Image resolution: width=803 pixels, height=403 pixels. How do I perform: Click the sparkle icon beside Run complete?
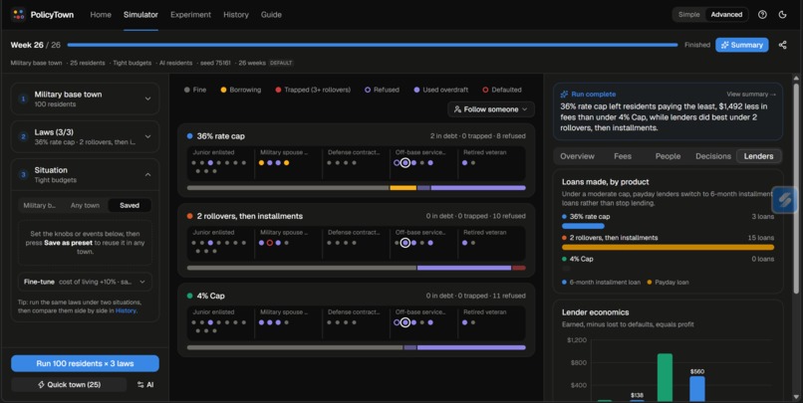click(x=564, y=95)
